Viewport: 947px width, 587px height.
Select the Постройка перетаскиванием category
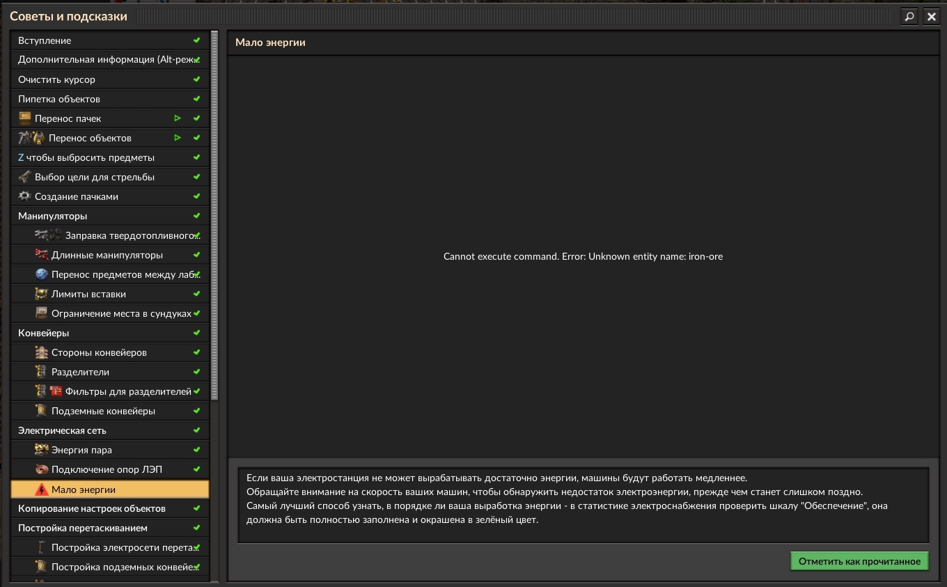[x=110, y=528]
